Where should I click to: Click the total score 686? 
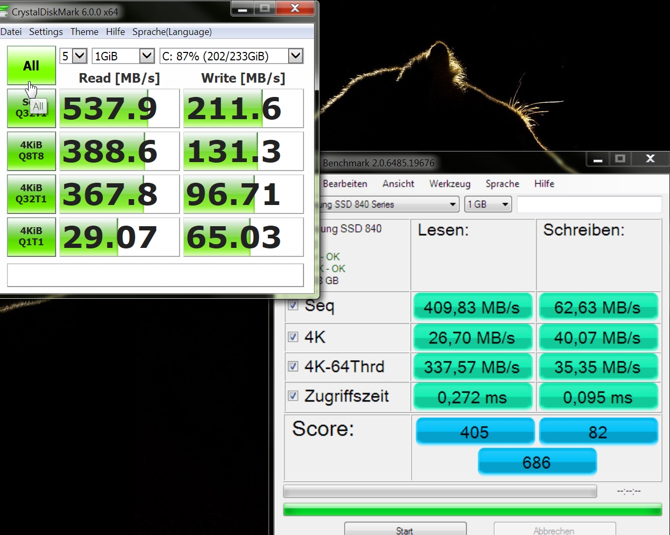pyautogui.click(x=537, y=462)
